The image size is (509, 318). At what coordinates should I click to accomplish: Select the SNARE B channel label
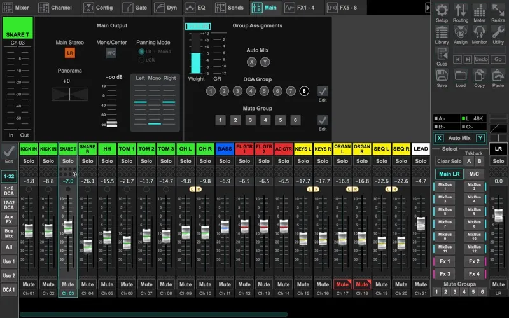pos(87,149)
